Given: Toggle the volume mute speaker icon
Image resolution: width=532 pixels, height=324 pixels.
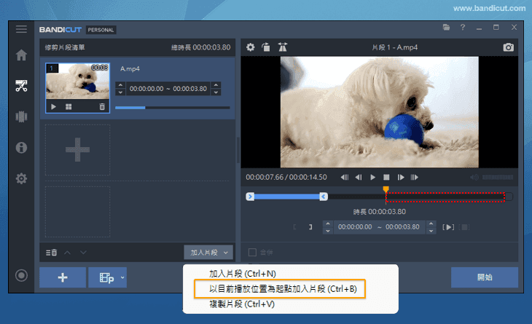Looking at the screenshot, I should (474, 177).
